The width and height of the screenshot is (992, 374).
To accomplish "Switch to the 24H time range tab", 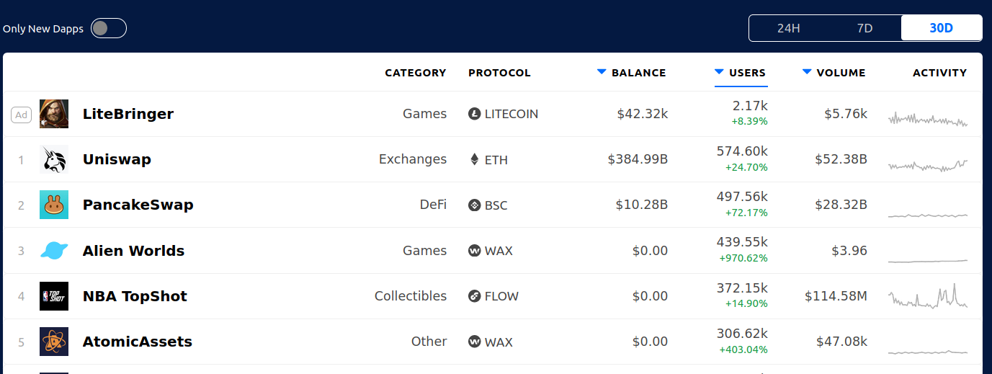I will point(789,28).
